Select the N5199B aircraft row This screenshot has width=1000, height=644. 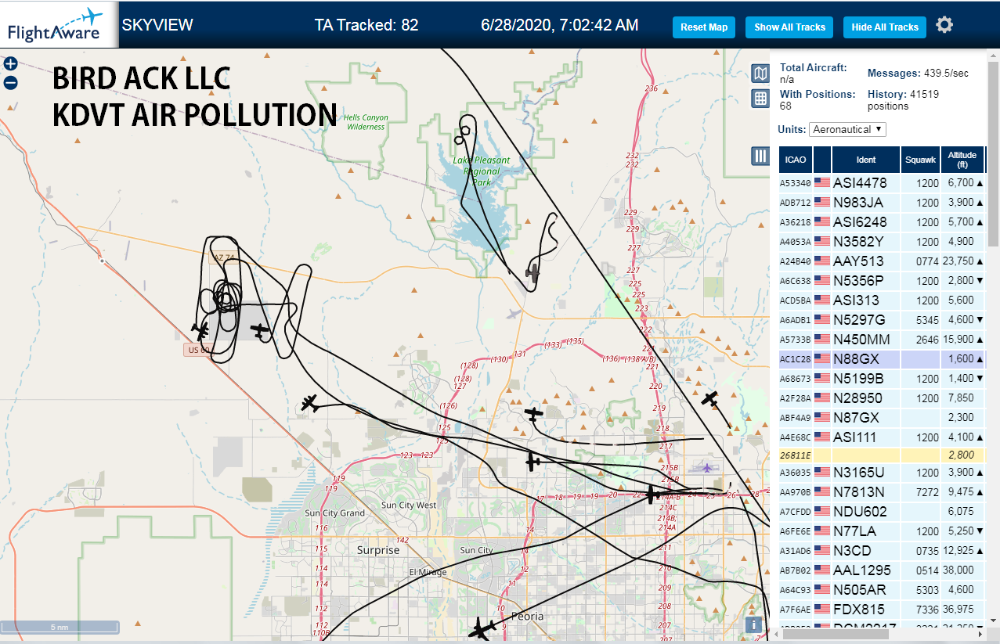click(883, 379)
